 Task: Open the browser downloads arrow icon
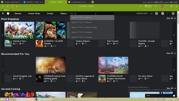176,6
